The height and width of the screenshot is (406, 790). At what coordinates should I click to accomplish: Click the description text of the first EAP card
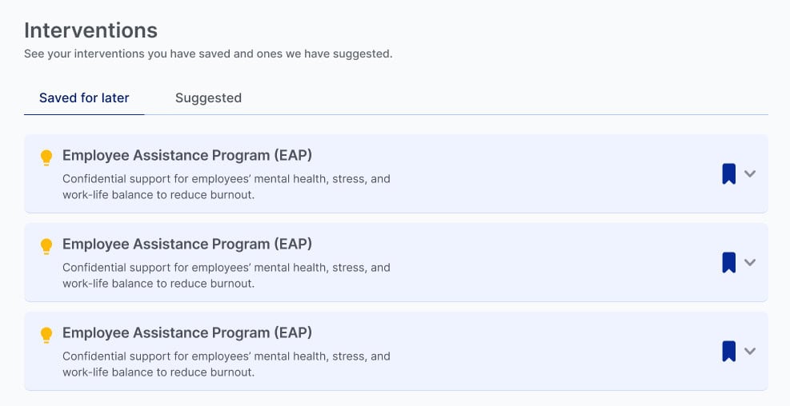(226, 186)
